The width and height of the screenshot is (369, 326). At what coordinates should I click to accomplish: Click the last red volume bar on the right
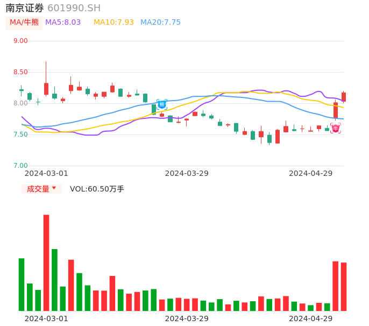[x=344, y=287]
